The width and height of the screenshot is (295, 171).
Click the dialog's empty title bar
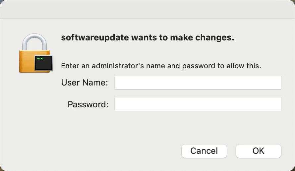tap(147, 9)
